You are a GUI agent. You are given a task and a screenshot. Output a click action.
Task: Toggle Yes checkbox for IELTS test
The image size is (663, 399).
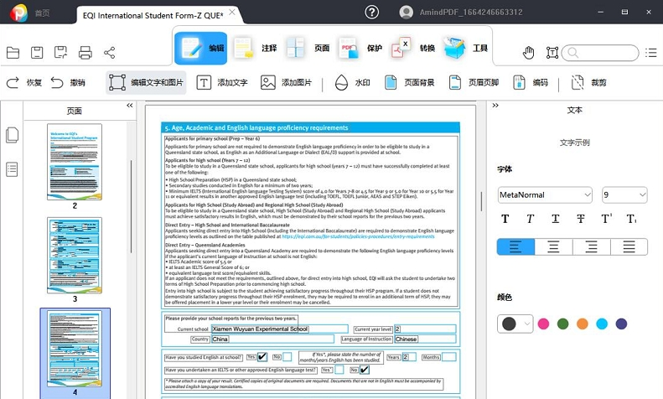point(339,370)
